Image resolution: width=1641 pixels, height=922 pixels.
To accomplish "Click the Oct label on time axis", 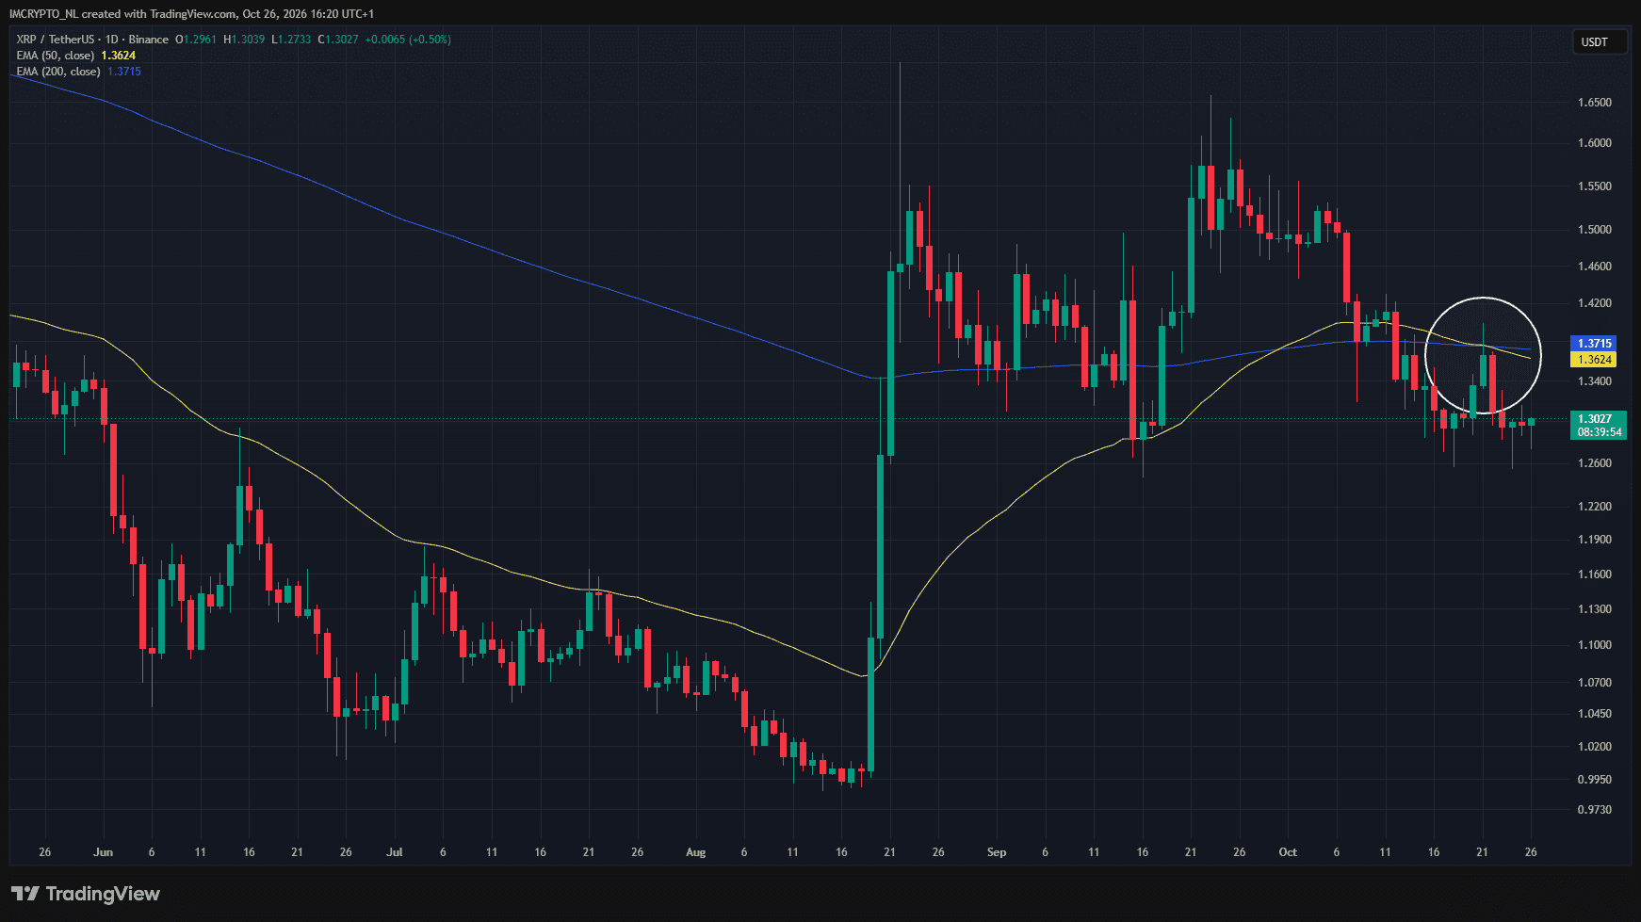I will pos(1288,852).
